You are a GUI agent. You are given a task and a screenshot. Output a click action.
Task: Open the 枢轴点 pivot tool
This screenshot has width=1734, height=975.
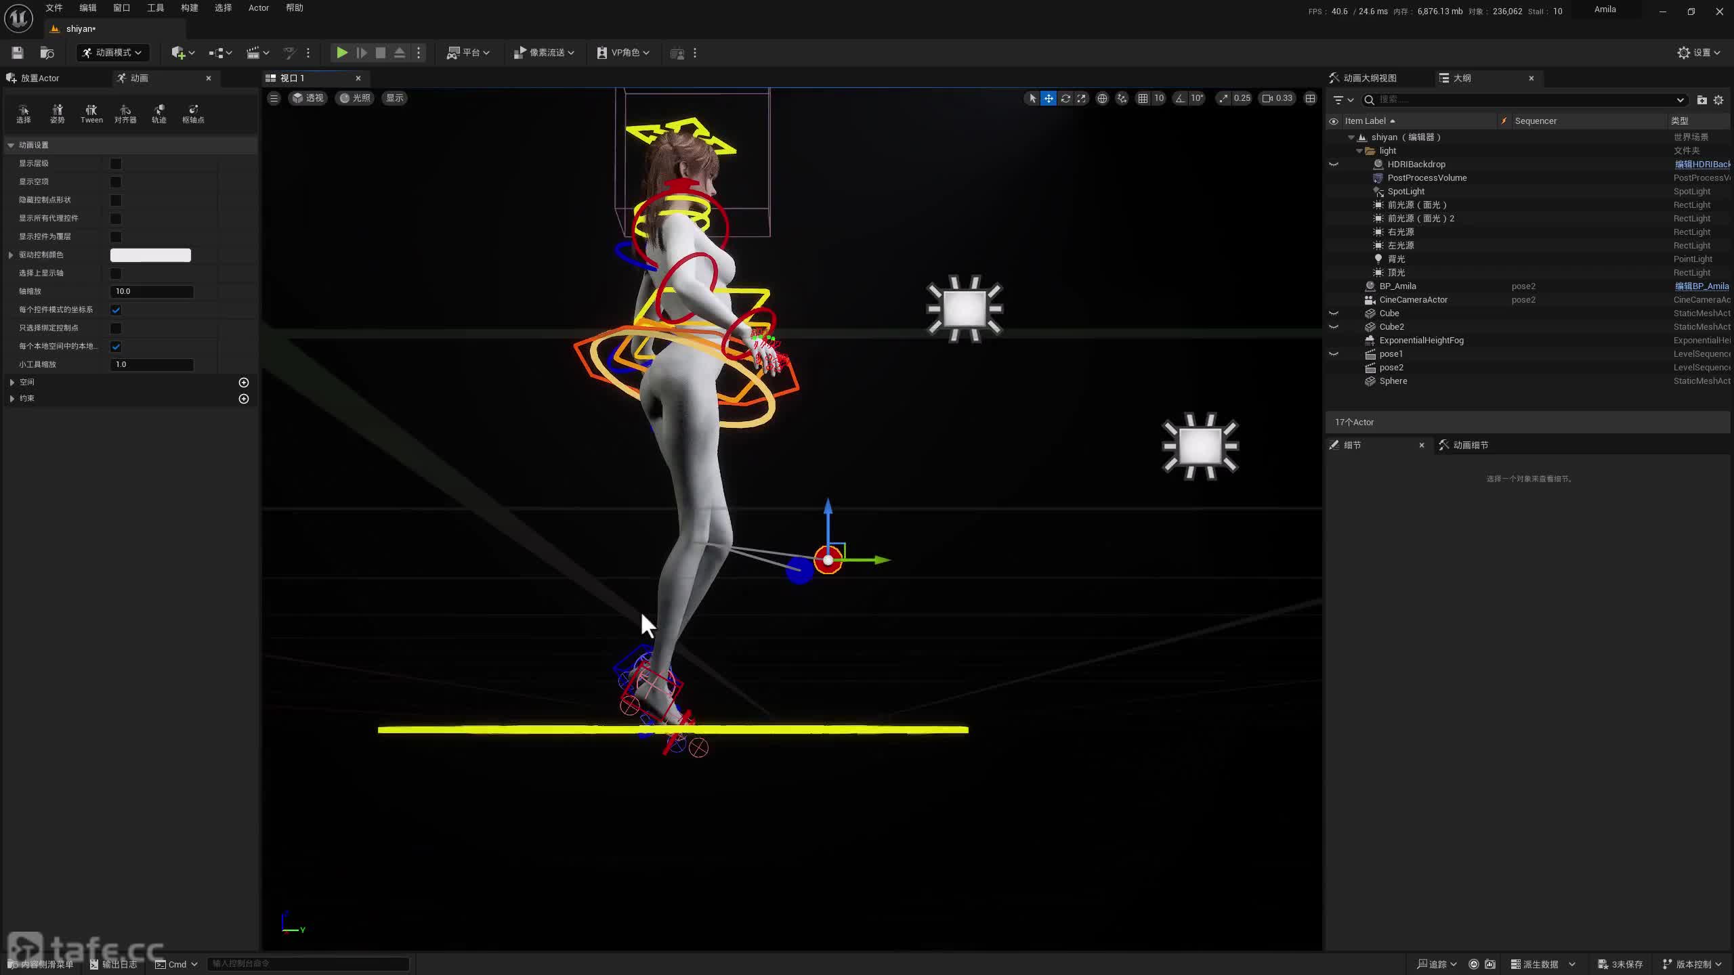coord(193,114)
